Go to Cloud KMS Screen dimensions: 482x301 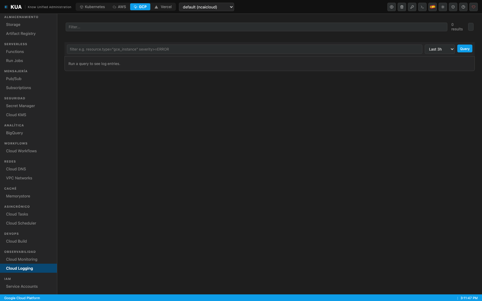click(x=29, y=115)
